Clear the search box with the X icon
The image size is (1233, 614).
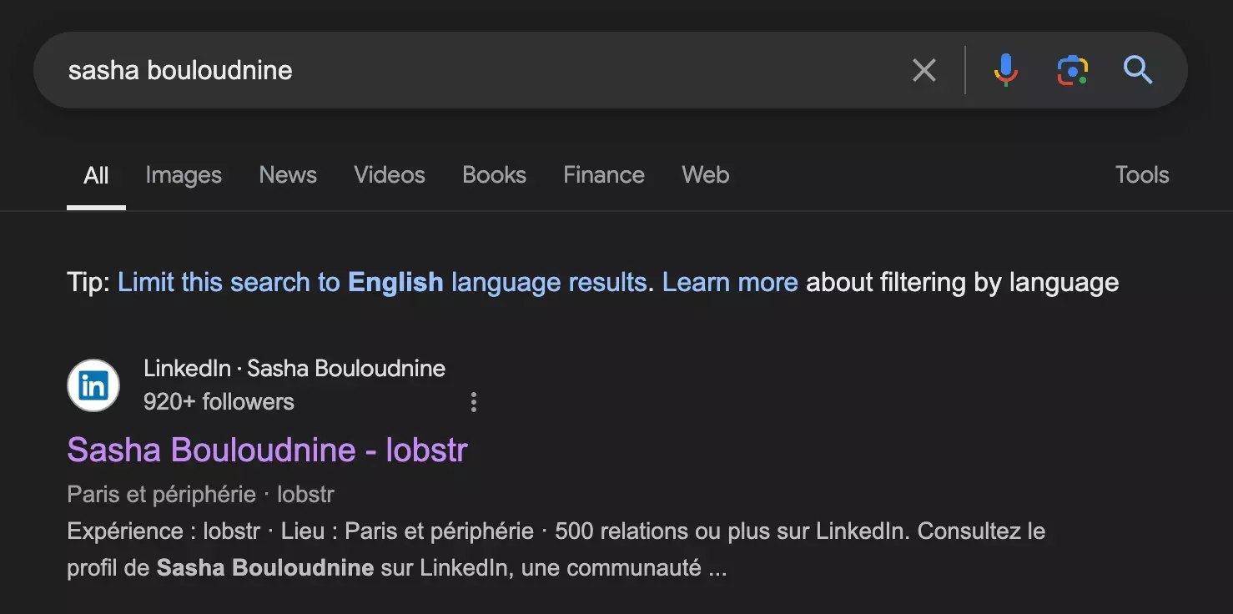(x=923, y=70)
